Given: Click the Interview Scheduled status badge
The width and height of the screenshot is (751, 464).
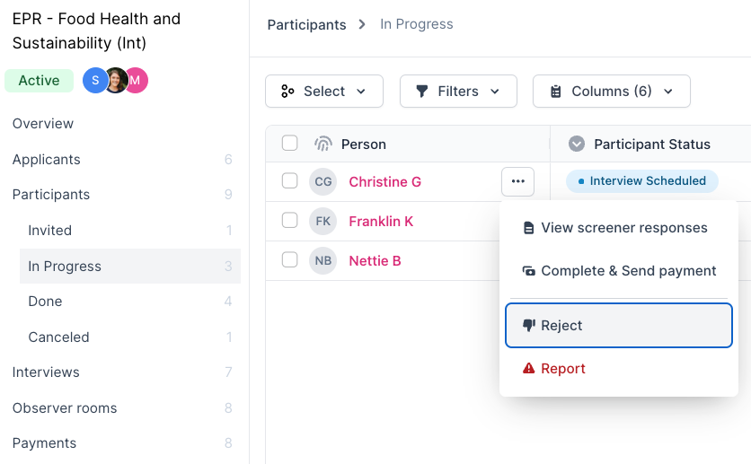Looking at the screenshot, I should 641,180.
